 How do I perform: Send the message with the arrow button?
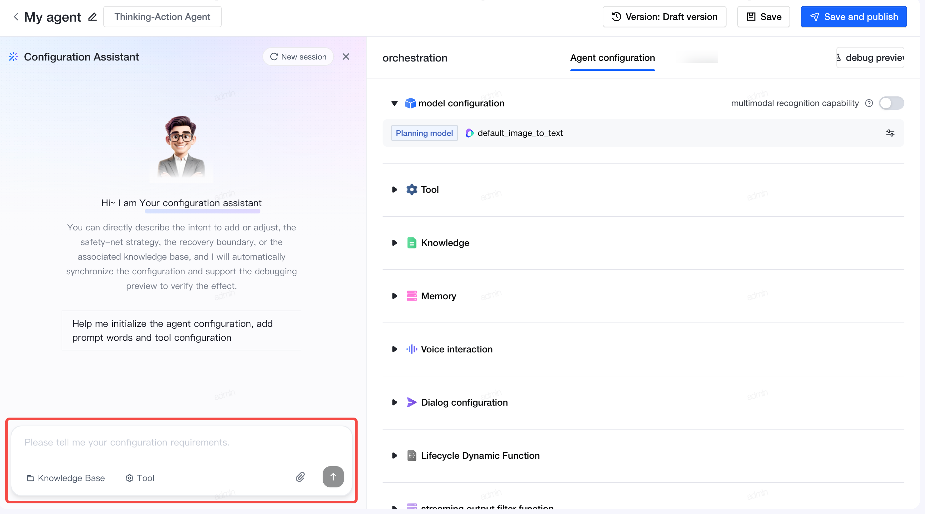[x=333, y=477]
